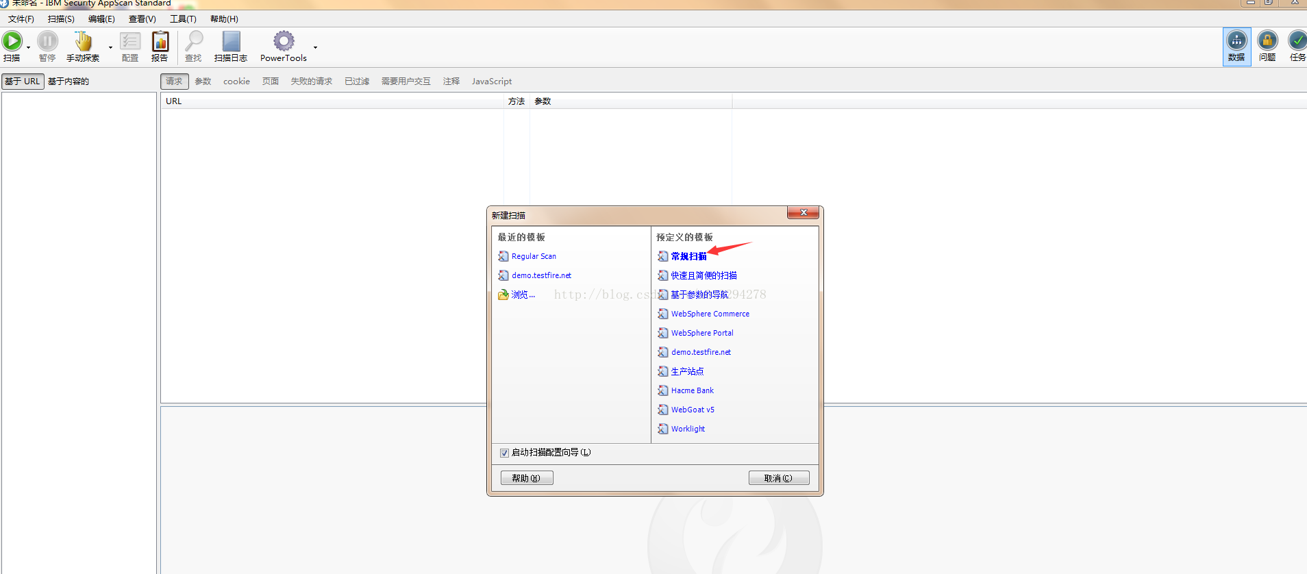This screenshot has width=1307, height=574.
Task: Open the 编辑(E) menu
Action: pos(101,19)
